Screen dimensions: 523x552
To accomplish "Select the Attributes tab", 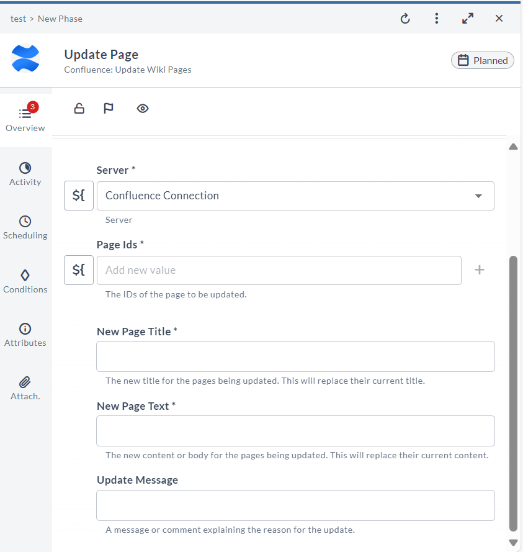I will 25,335.
